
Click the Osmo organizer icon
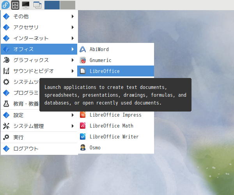(83, 147)
